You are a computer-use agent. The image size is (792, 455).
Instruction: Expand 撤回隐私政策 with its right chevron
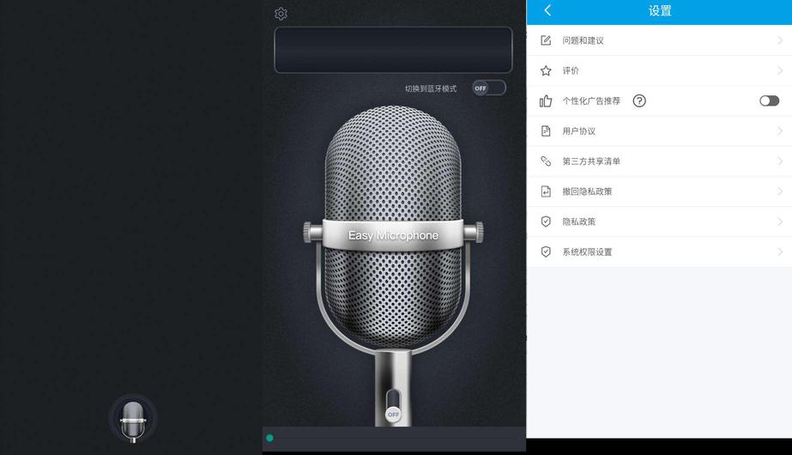(x=780, y=191)
